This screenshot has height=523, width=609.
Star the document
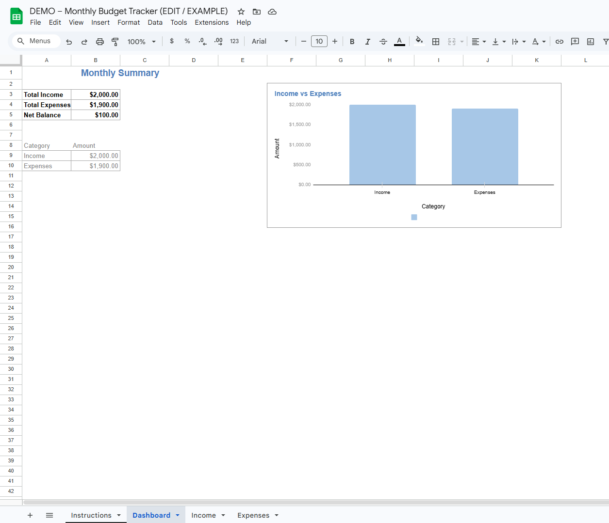[x=241, y=12]
